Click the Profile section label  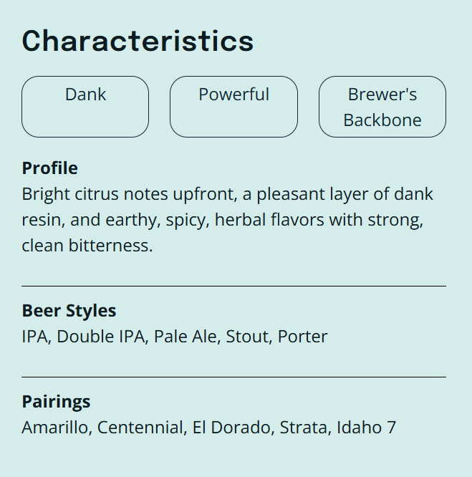(x=50, y=168)
